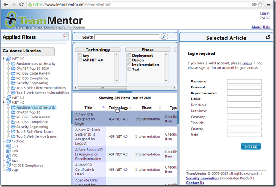Viewport: 276px width, 187px height.
Task: Check the Deployment phase checkbox
Action: coord(129,55)
